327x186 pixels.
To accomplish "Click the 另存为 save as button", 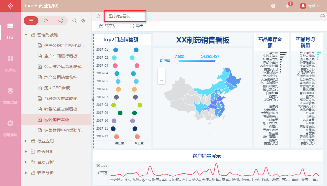I will tap(107, 26).
